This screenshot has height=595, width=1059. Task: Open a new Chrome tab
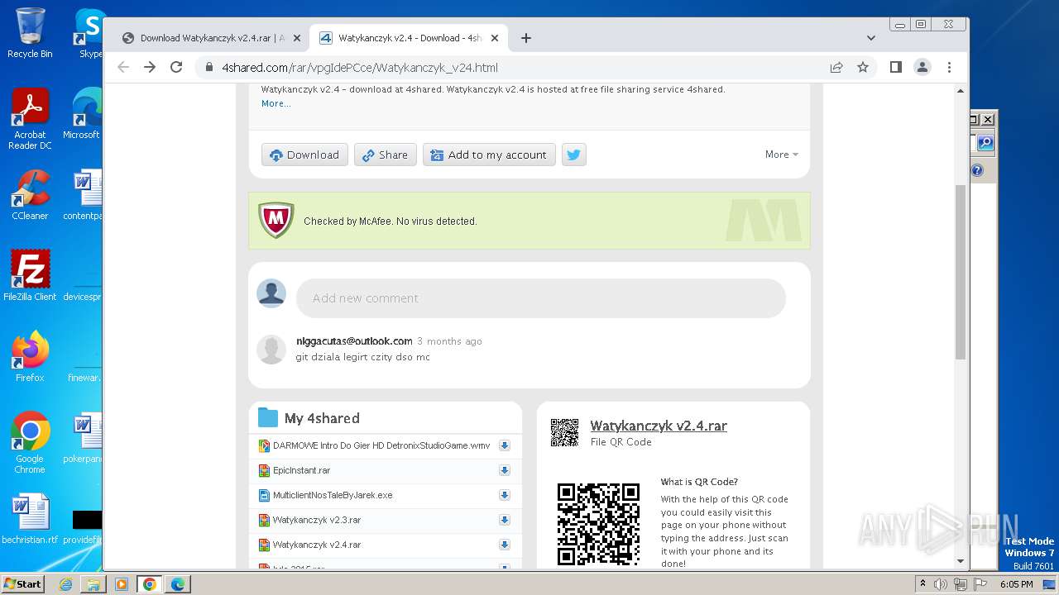(x=526, y=38)
